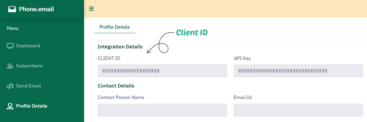Toggle the hamburger sidebar menu icon

tap(91, 9)
